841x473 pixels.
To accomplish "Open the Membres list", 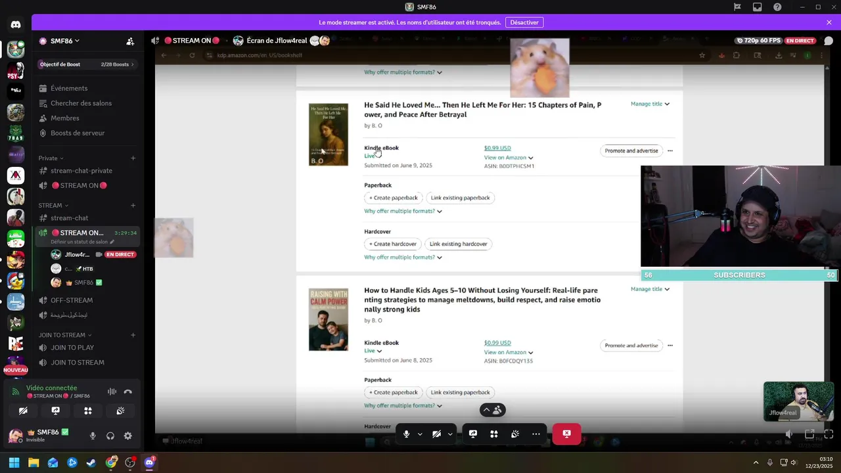I will point(87,118).
